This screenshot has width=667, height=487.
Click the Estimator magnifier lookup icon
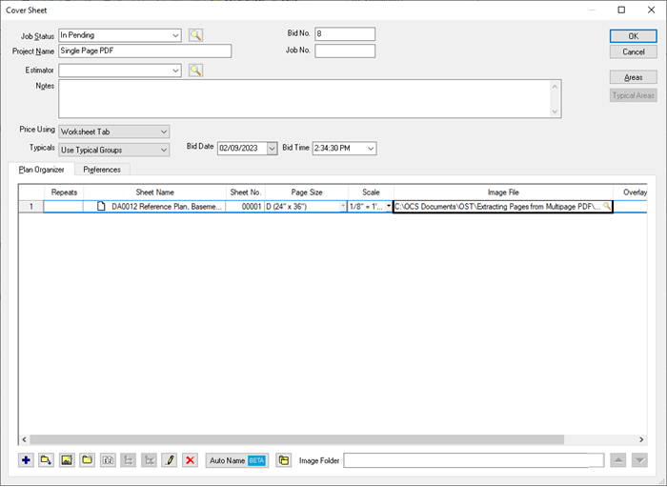(195, 71)
